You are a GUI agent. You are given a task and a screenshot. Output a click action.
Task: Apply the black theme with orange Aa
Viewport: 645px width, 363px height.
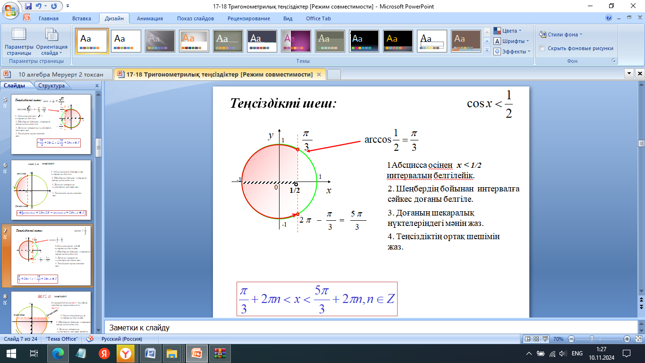click(x=398, y=42)
